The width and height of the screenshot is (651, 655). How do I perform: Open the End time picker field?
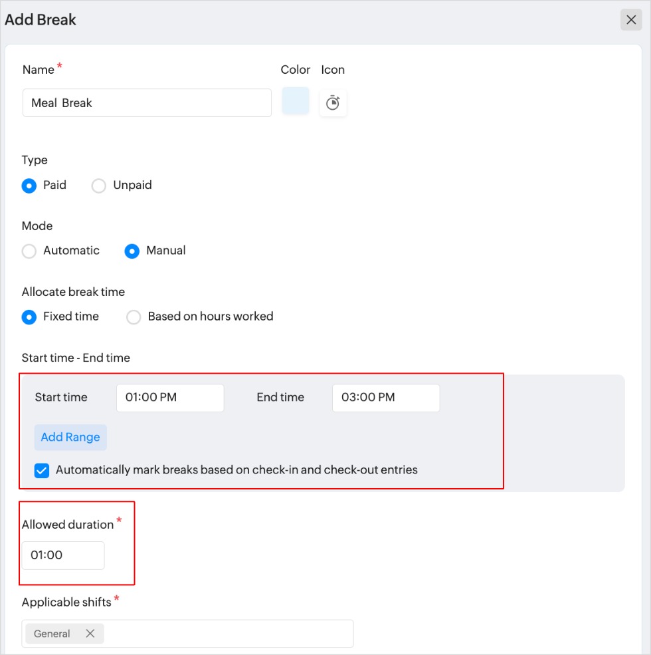[x=385, y=398]
